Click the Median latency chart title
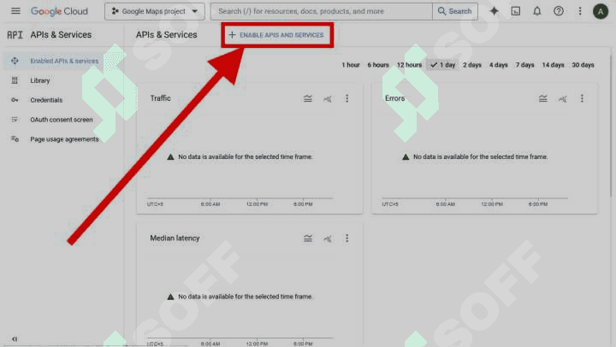The image size is (616, 347). pos(175,238)
